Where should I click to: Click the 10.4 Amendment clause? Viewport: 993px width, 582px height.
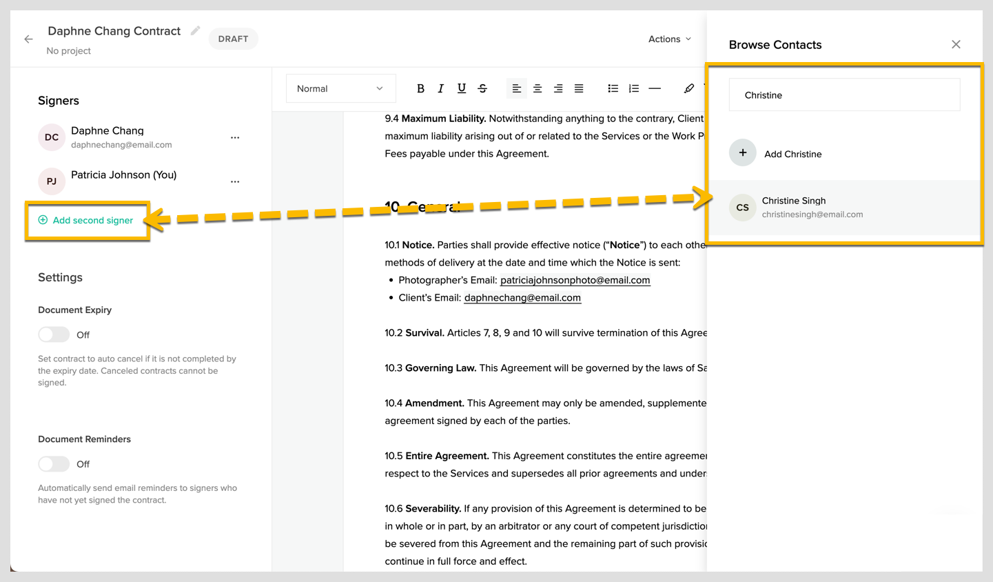pos(546,412)
